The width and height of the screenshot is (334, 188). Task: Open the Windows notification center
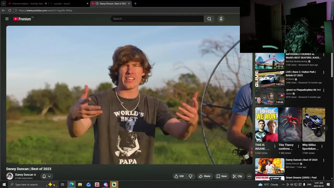click(329, 185)
